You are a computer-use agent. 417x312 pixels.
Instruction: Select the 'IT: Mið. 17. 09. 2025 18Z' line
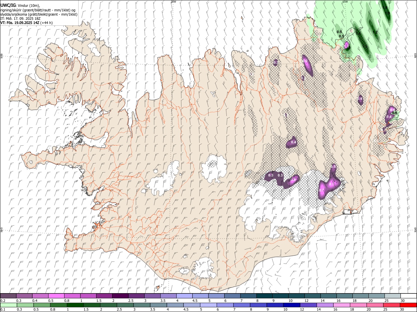[21, 19]
